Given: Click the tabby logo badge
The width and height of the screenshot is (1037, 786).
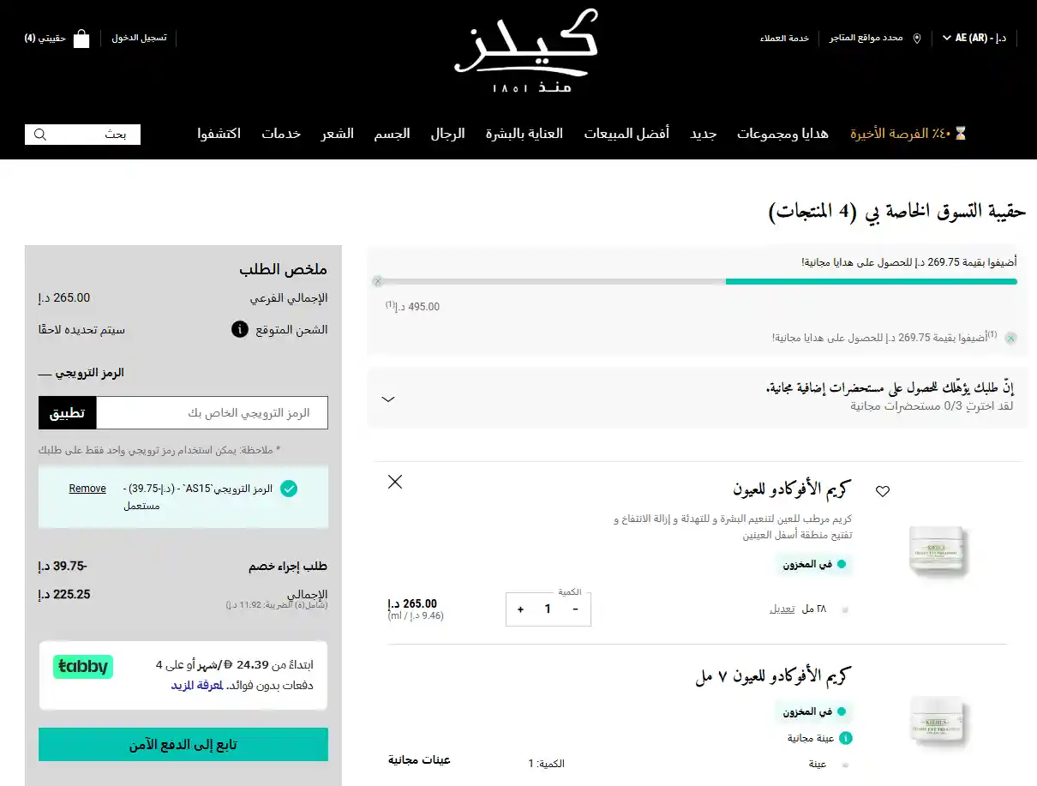Looking at the screenshot, I should click(x=83, y=667).
